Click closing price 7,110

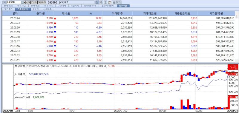[x=50, y=18]
